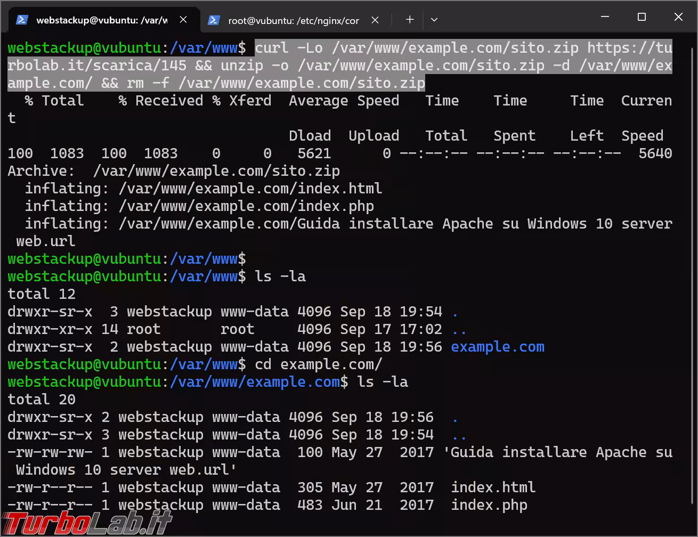This screenshot has height=537, width=698.
Task: Switch to the root@vubuntu /etc/nginx tab
Action: pyautogui.click(x=293, y=20)
